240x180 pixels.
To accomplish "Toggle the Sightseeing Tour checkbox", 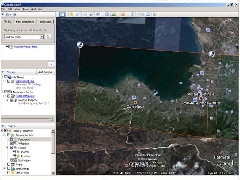I will click(9, 81).
